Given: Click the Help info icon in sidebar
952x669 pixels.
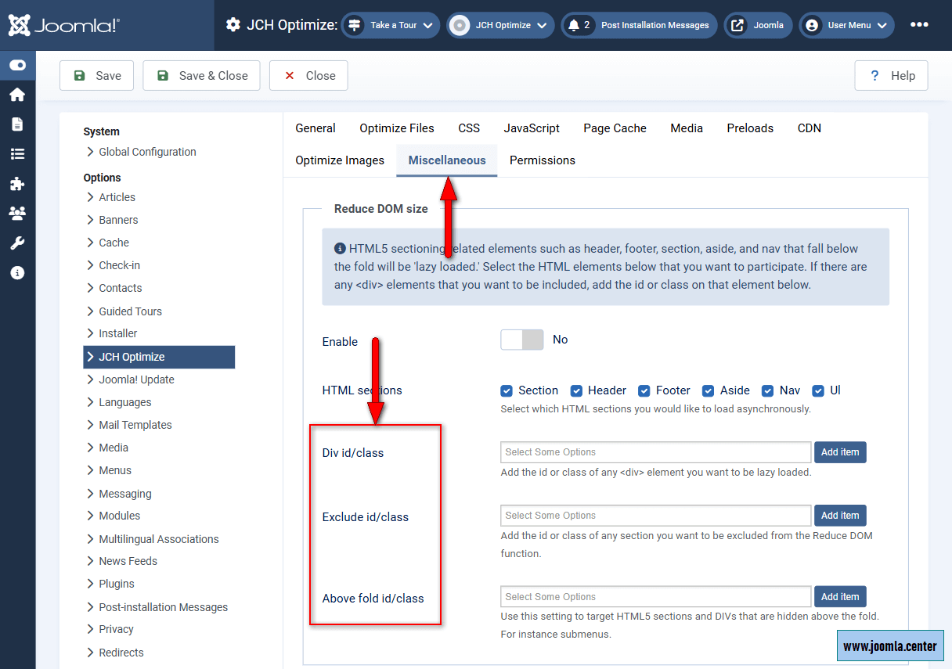Looking at the screenshot, I should point(17,273).
